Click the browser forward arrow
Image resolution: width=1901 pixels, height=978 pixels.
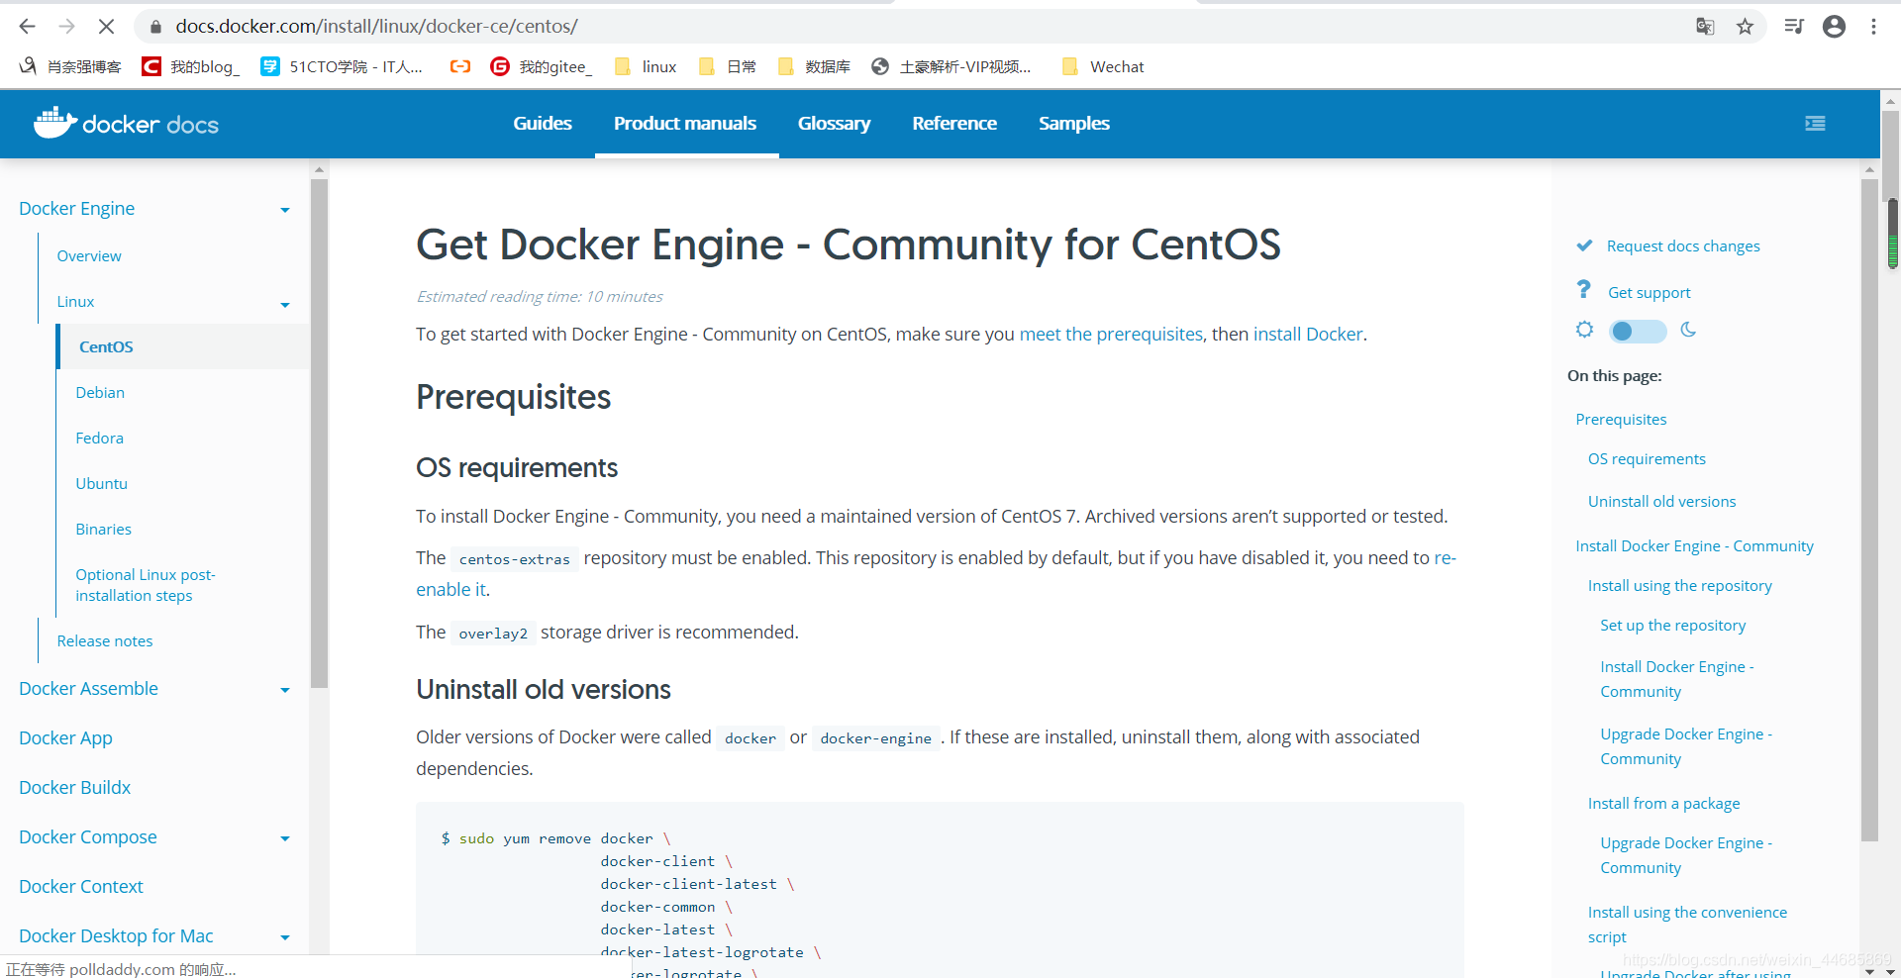(x=66, y=27)
